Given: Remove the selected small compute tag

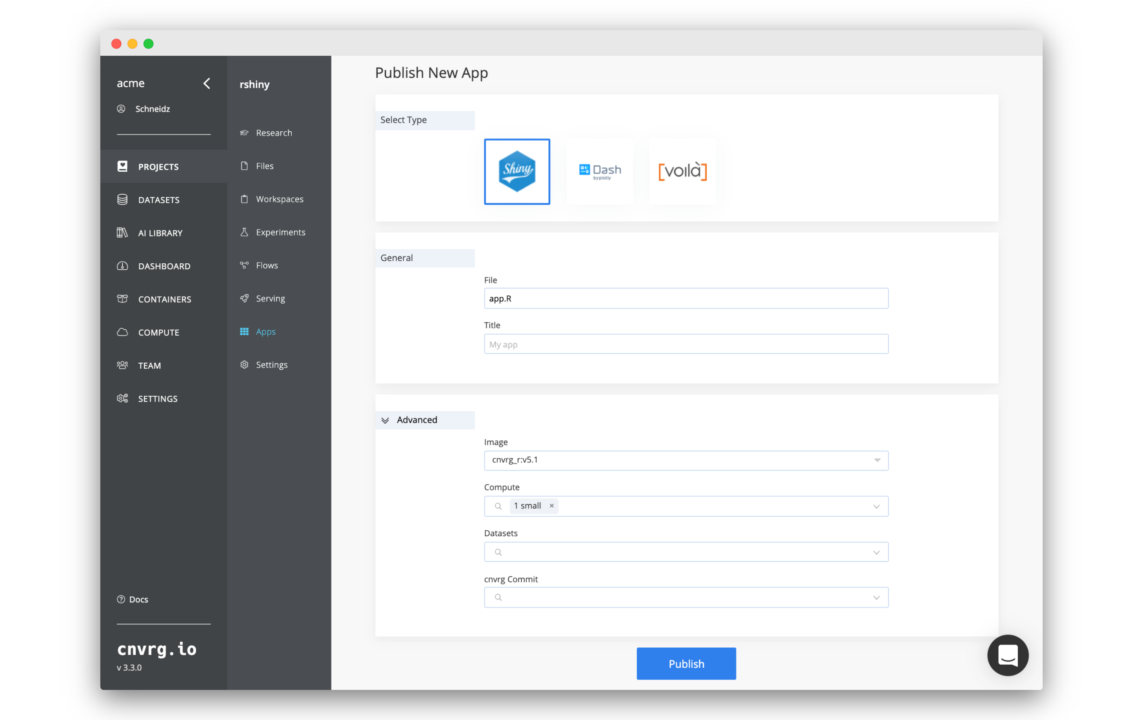Looking at the screenshot, I should (x=551, y=505).
